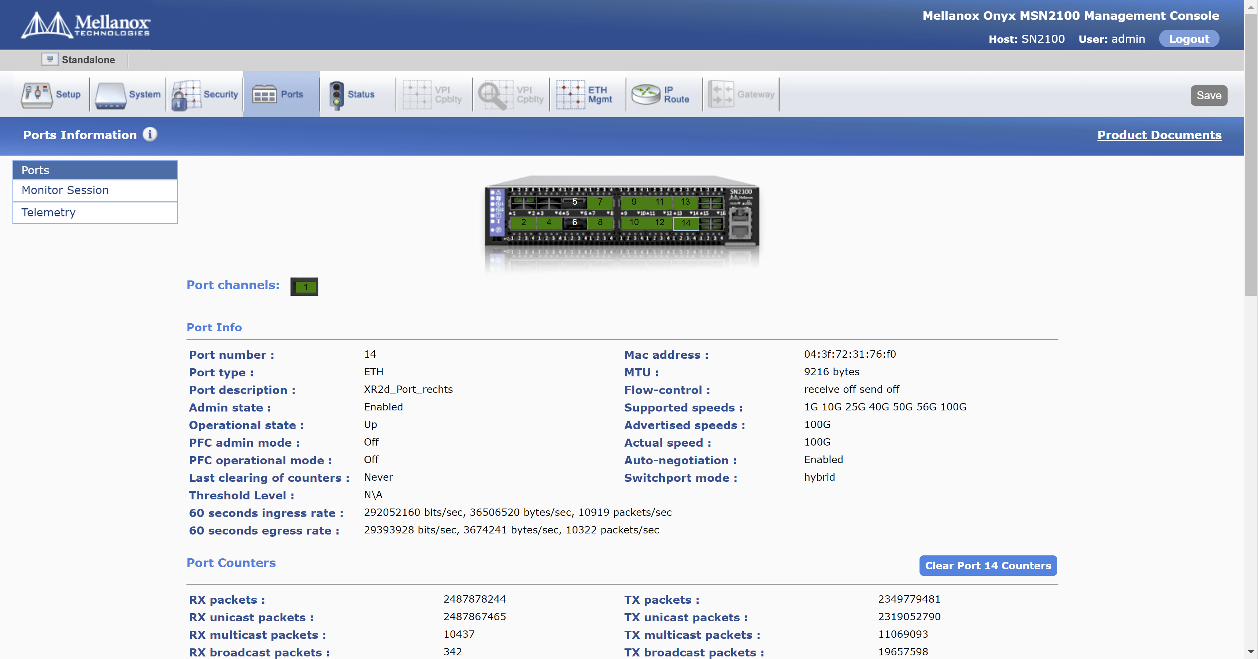Open the System section icon
The image size is (1258, 659).
(111, 95)
